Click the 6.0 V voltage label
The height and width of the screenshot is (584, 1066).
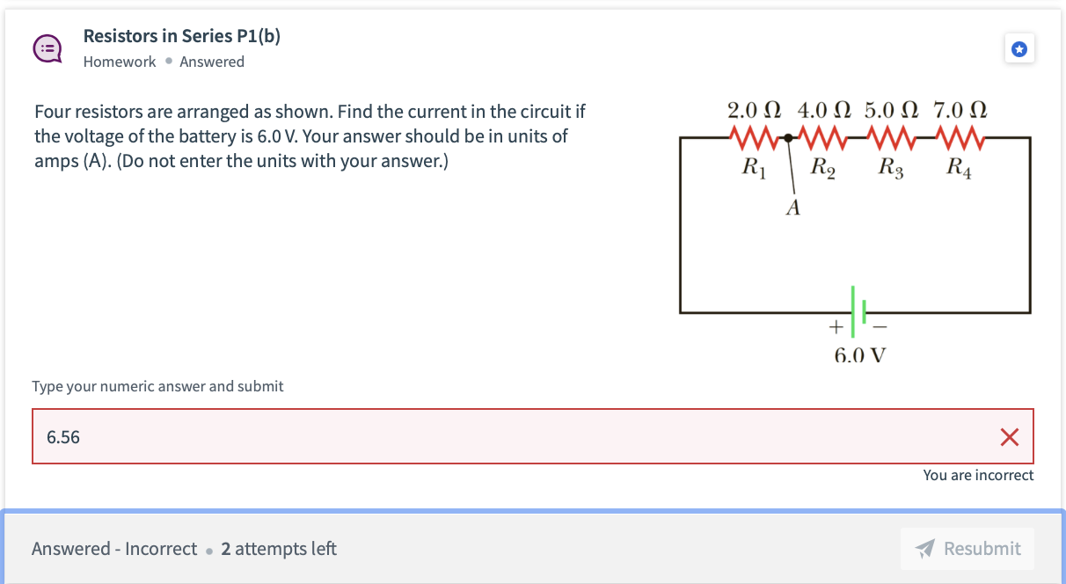[x=858, y=355]
